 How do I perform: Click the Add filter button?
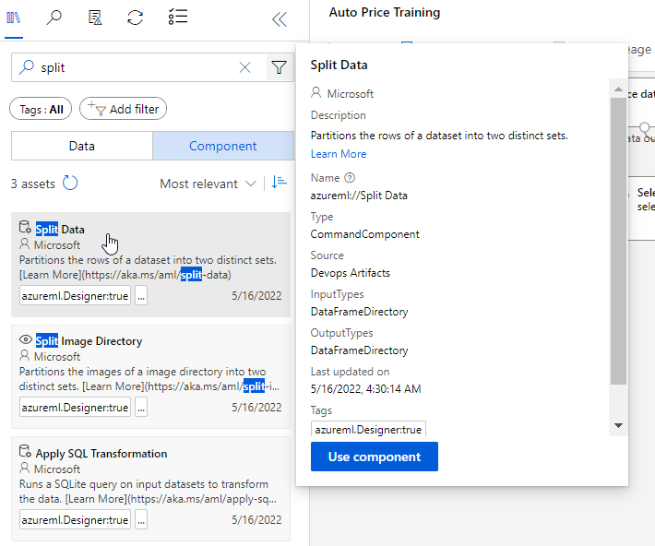123,109
